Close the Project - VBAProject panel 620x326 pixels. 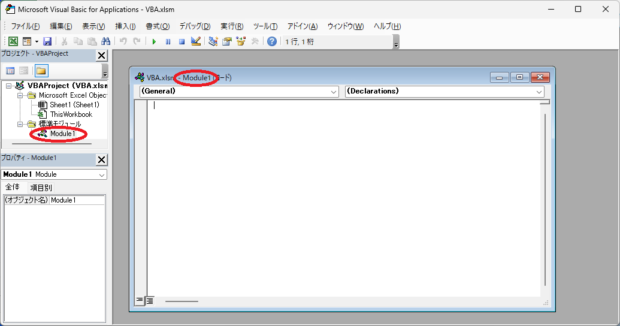pos(102,55)
